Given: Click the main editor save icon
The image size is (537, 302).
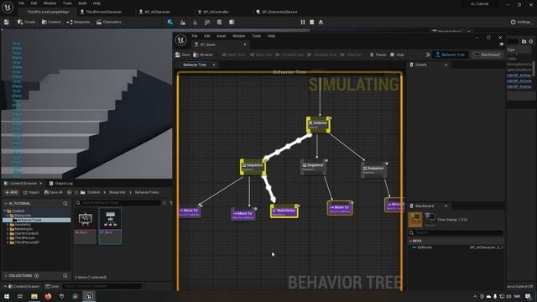Looking at the screenshot, I should click(x=7, y=23).
